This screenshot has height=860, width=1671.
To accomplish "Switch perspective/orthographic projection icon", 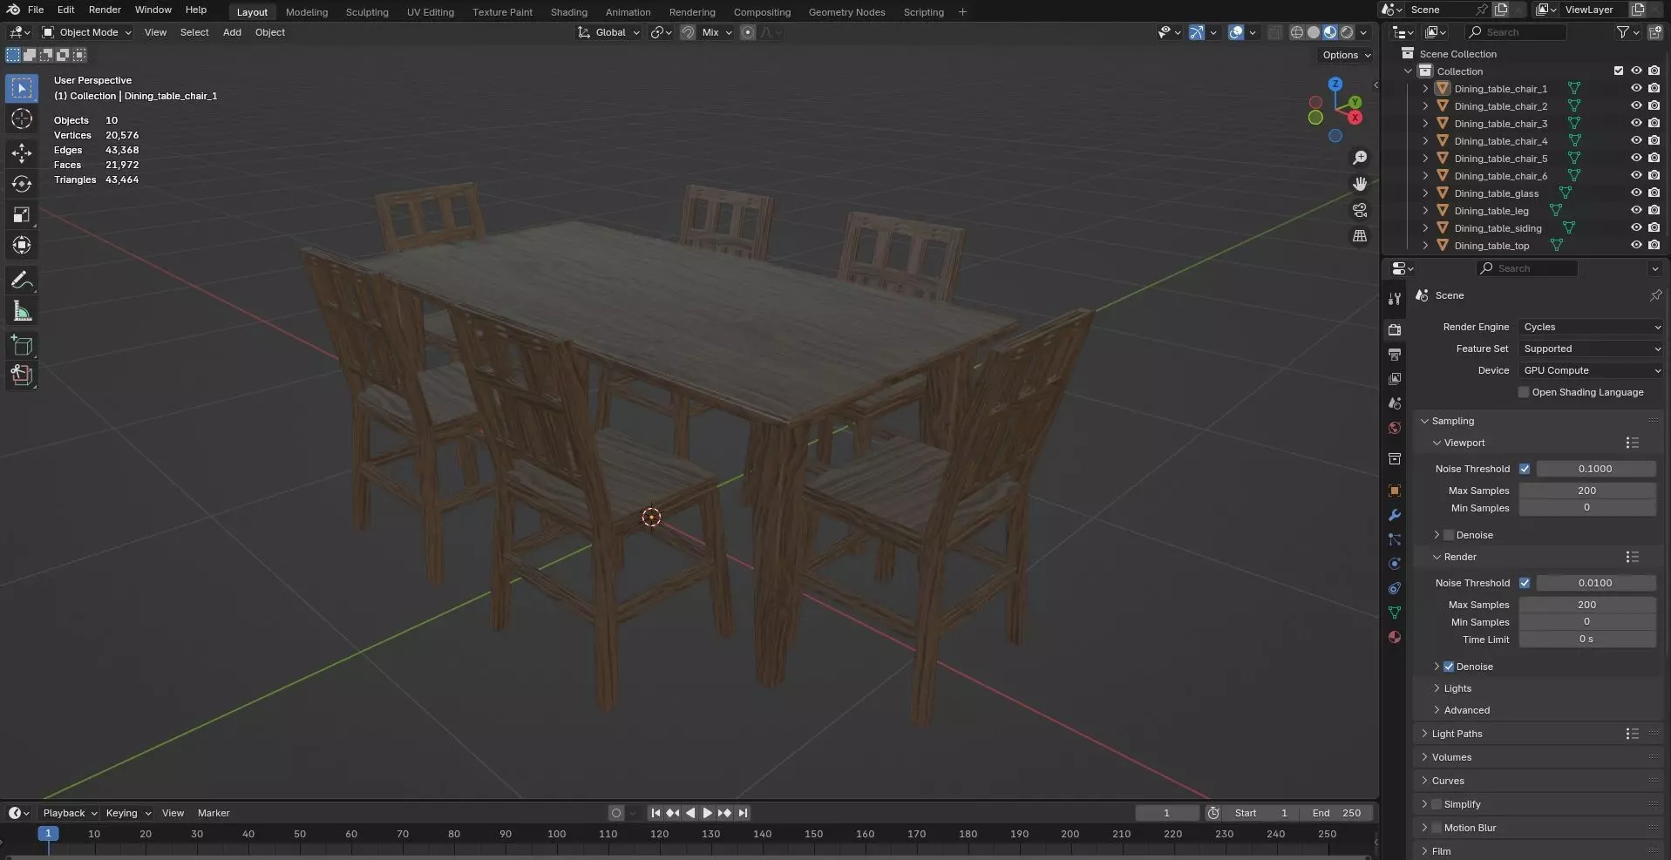I will point(1359,236).
